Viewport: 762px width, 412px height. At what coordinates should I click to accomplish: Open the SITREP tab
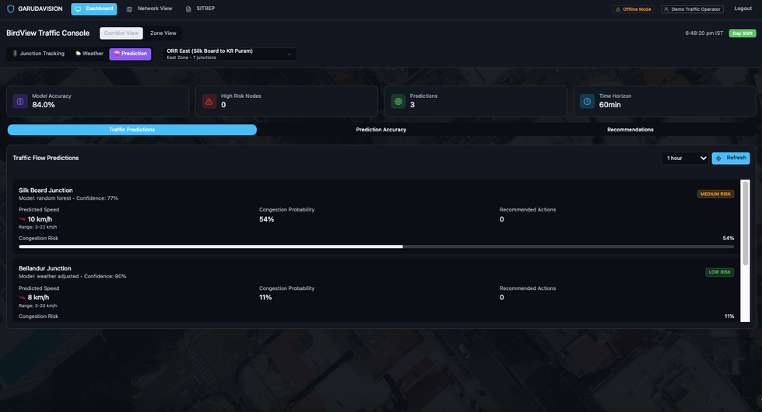tap(200, 9)
